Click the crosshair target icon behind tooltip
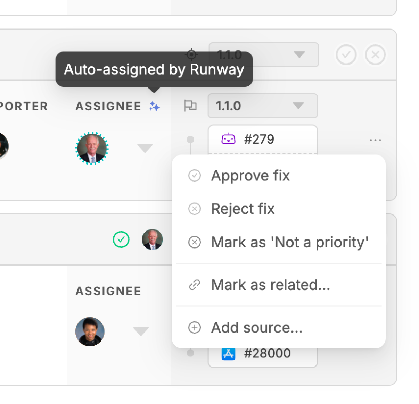Screen dimensions: 419x404 coord(191,54)
